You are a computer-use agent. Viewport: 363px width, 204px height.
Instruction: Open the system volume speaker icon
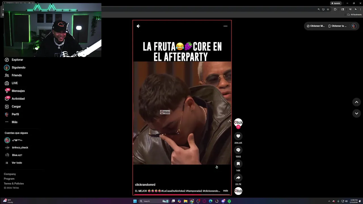click(346, 201)
